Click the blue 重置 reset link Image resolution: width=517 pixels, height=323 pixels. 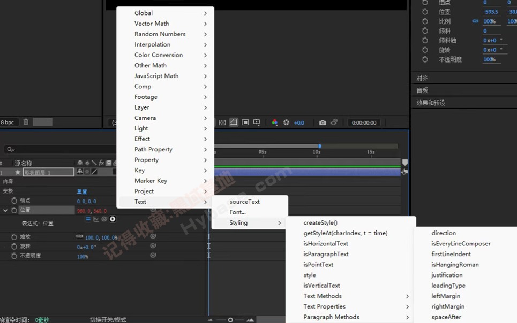coord(82,191)
